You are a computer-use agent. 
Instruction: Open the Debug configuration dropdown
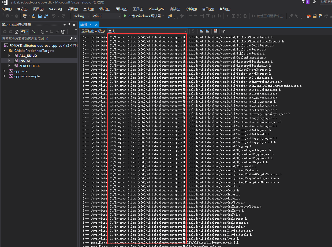[x=81, y=16]
